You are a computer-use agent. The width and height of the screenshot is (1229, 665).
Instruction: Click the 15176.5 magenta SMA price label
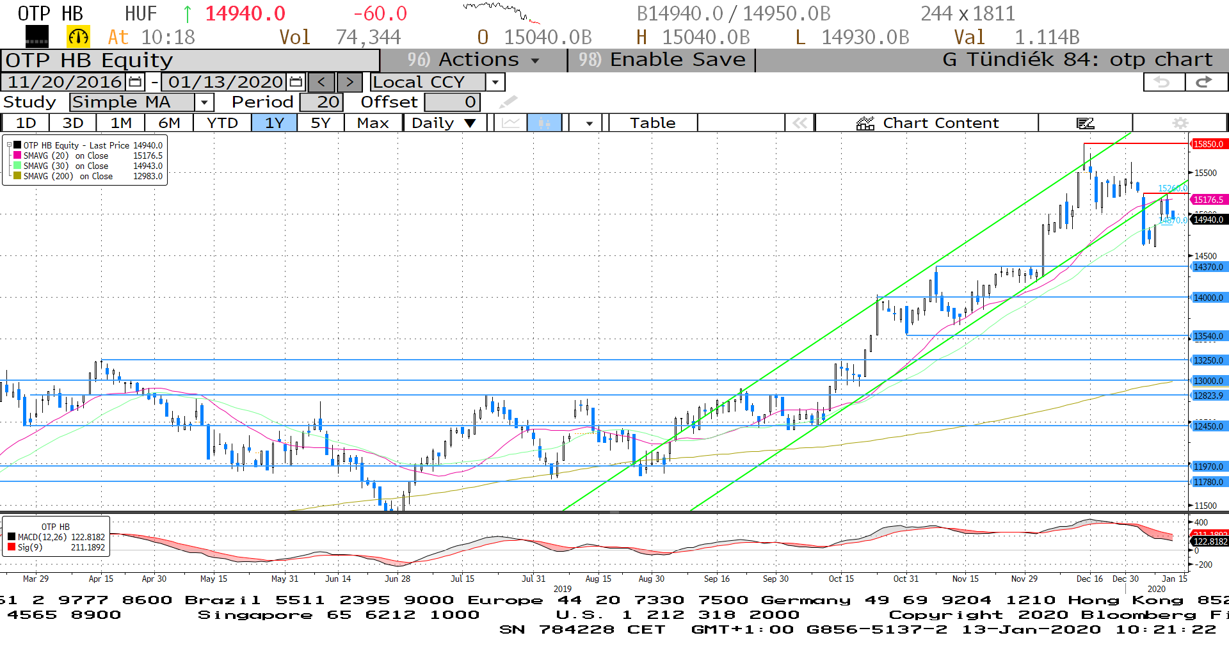tap(1209, 200)
